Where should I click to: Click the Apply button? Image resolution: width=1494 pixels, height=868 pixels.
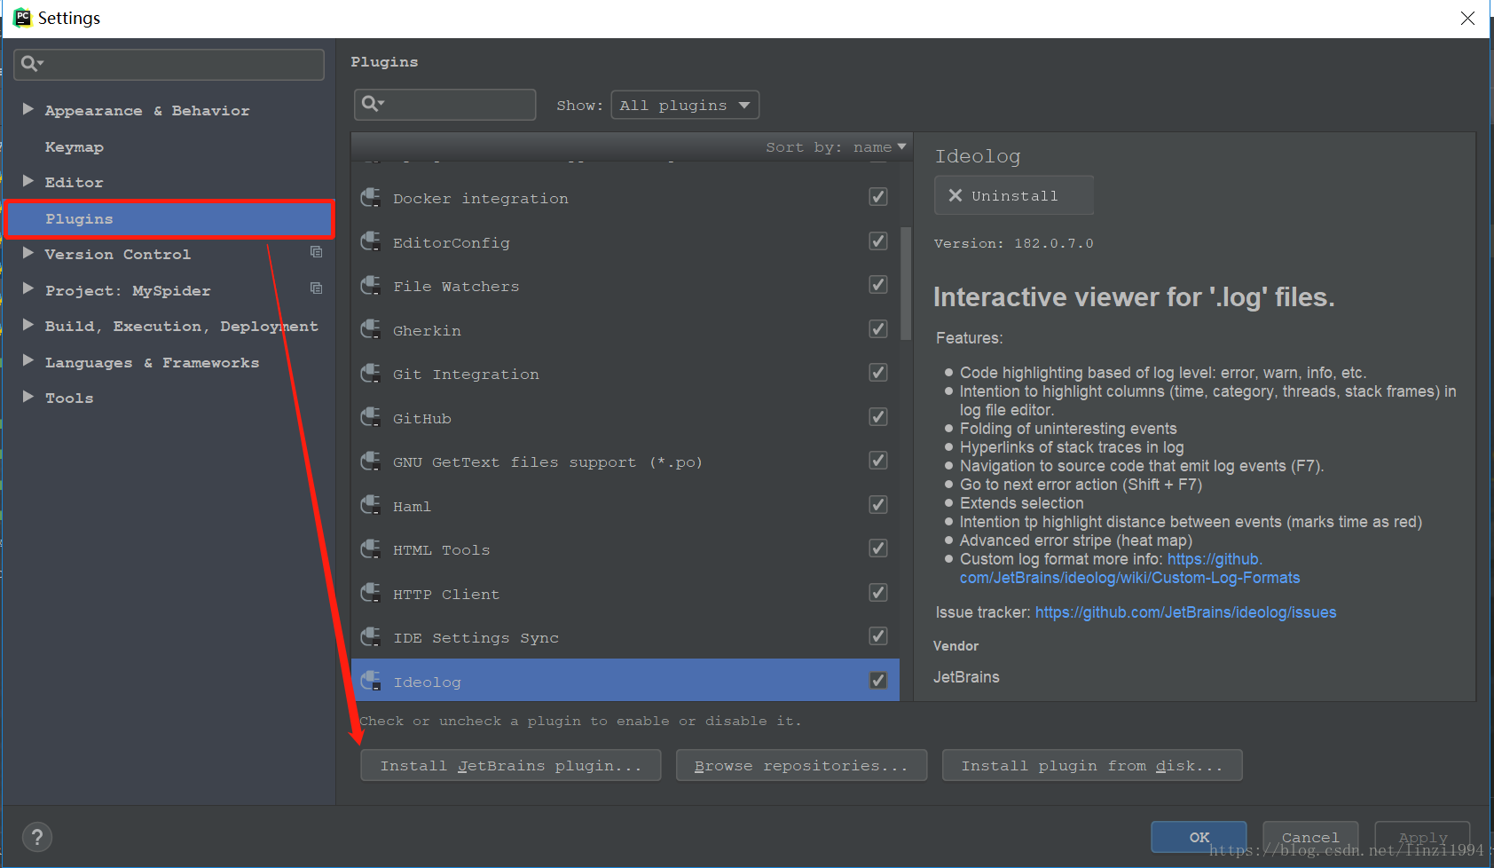(x=1422, y=837)
